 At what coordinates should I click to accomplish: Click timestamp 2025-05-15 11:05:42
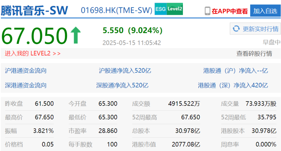click(x=132, y=43)
